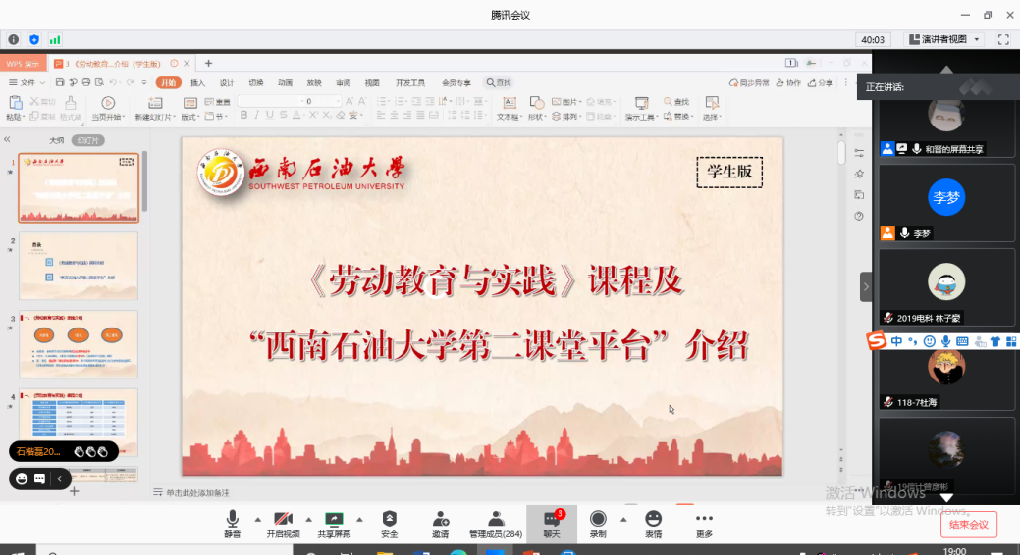
Task: Open the 演讲者视图 view layout dropdown
Action: pos(943,39)
